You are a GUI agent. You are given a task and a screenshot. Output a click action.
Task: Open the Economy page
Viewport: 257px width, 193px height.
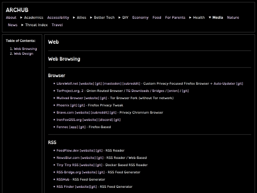click(x=140, y=18)
